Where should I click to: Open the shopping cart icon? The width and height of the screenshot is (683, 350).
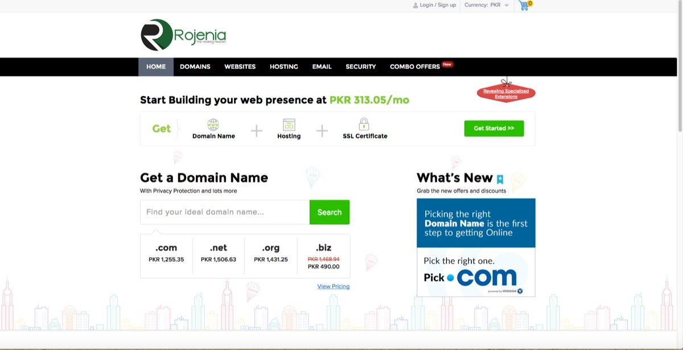[x=525, y=6]
